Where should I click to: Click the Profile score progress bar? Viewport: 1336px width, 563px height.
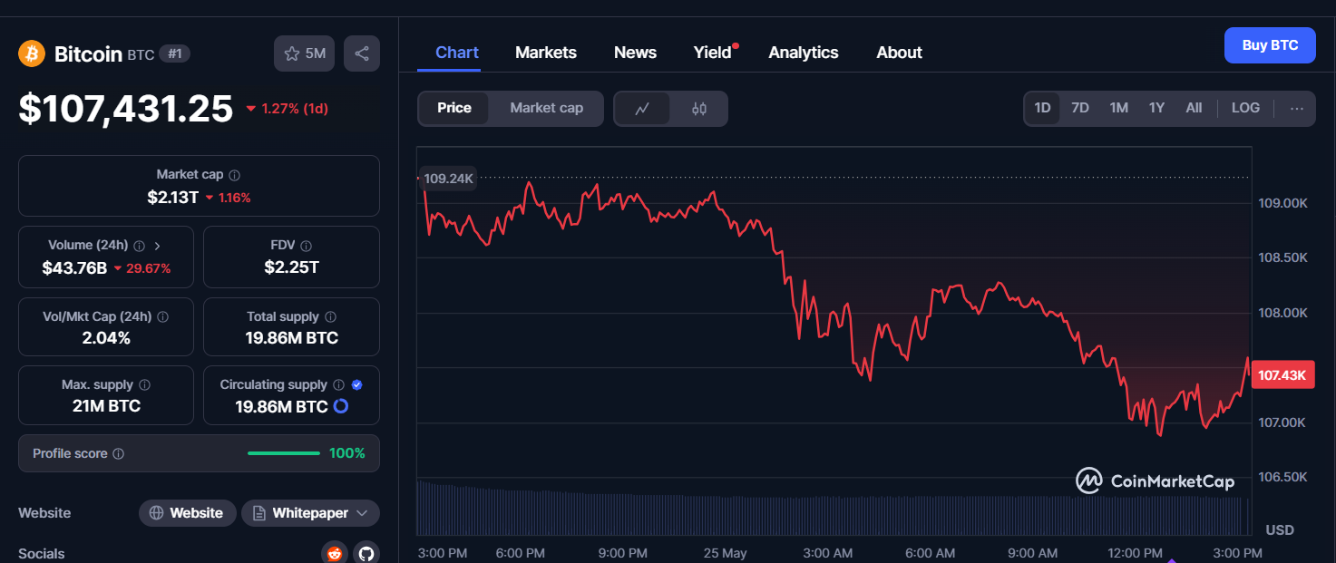click(x=284, y=453)
